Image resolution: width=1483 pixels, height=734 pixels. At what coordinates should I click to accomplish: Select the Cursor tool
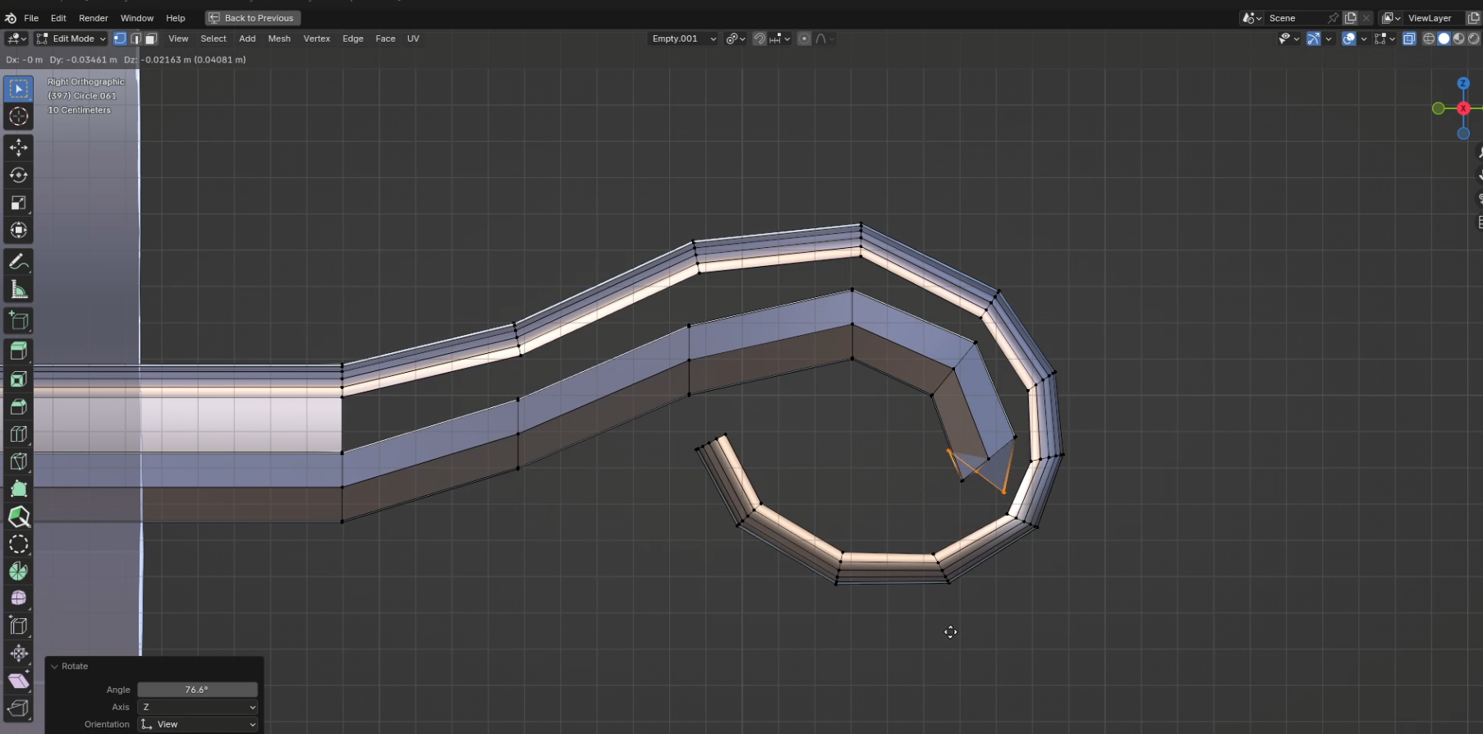[x=19, y=117]
